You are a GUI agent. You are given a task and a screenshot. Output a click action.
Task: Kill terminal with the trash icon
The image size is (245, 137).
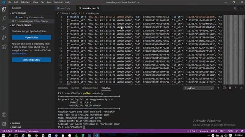[230, 88]
